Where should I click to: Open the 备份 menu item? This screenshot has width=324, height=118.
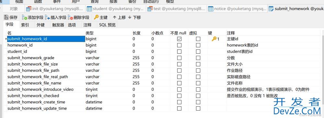click(x=132, y=1)
